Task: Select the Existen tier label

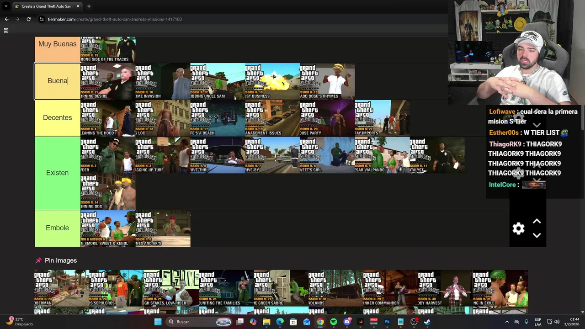Action: 58,173
